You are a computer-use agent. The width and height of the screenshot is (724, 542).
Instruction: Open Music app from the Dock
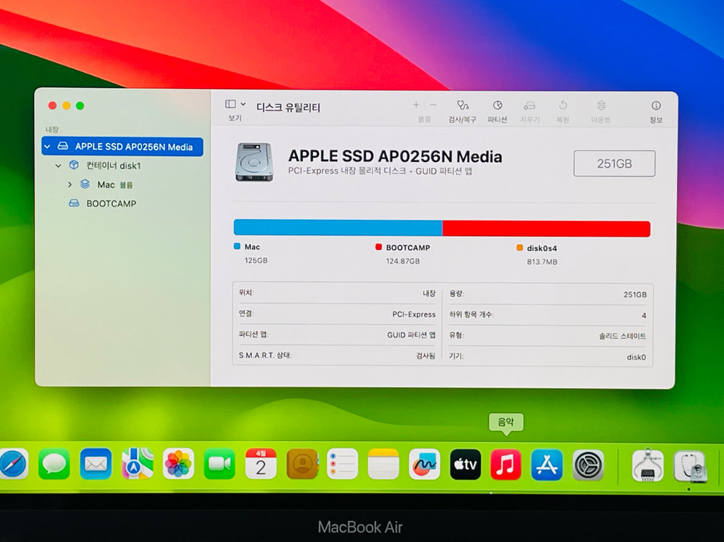pyautogui.click(x=506, y=465)
